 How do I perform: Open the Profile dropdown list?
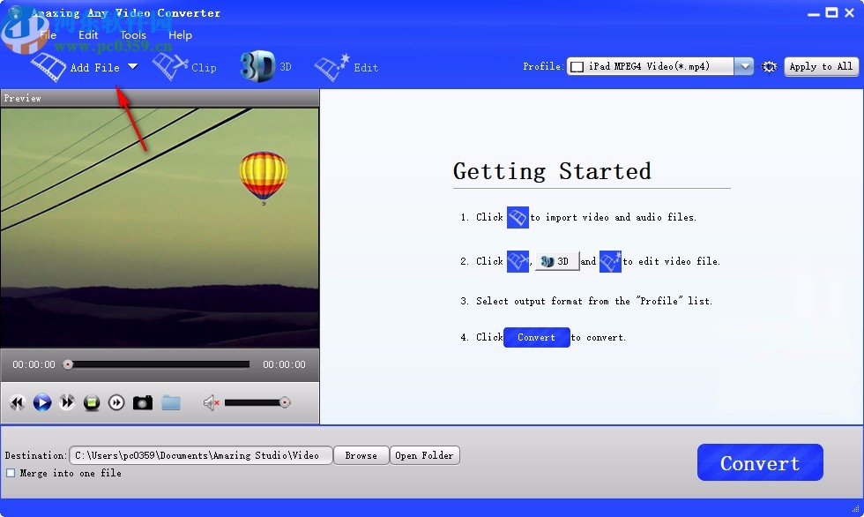[743, 65]
